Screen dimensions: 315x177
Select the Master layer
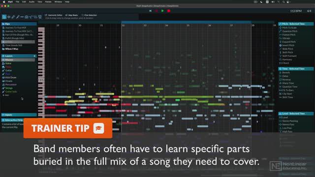pyautogui.click(x=18, y=60)
